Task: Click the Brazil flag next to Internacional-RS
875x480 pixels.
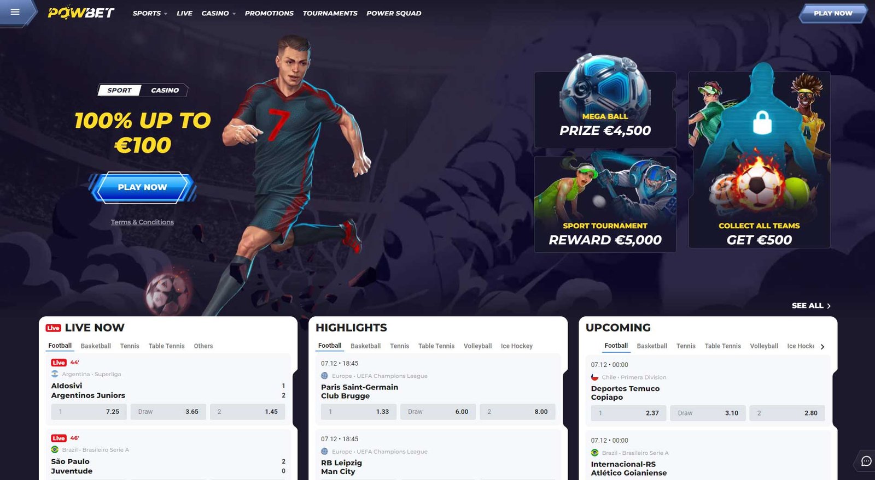Action: [594, 453]
